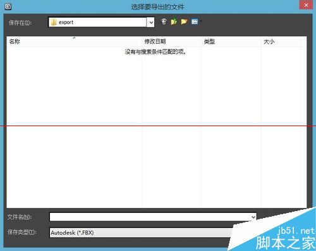Click the export folder icon in path box
Viewport: 316px width, 251px height.
(x=54, y=22)
